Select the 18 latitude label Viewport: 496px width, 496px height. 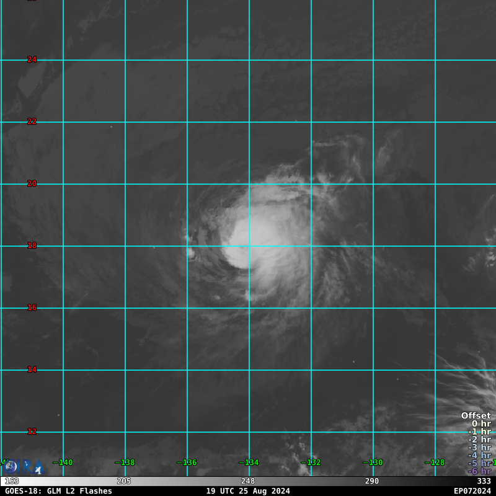(x=32, y=246)
